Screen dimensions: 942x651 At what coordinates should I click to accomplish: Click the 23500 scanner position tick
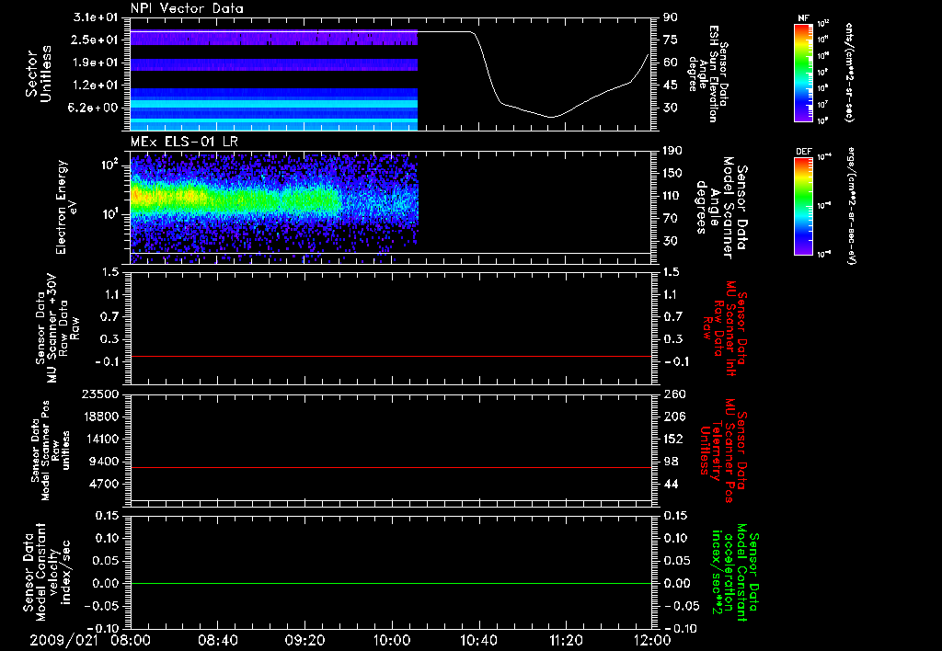click(x=100, y=394)
